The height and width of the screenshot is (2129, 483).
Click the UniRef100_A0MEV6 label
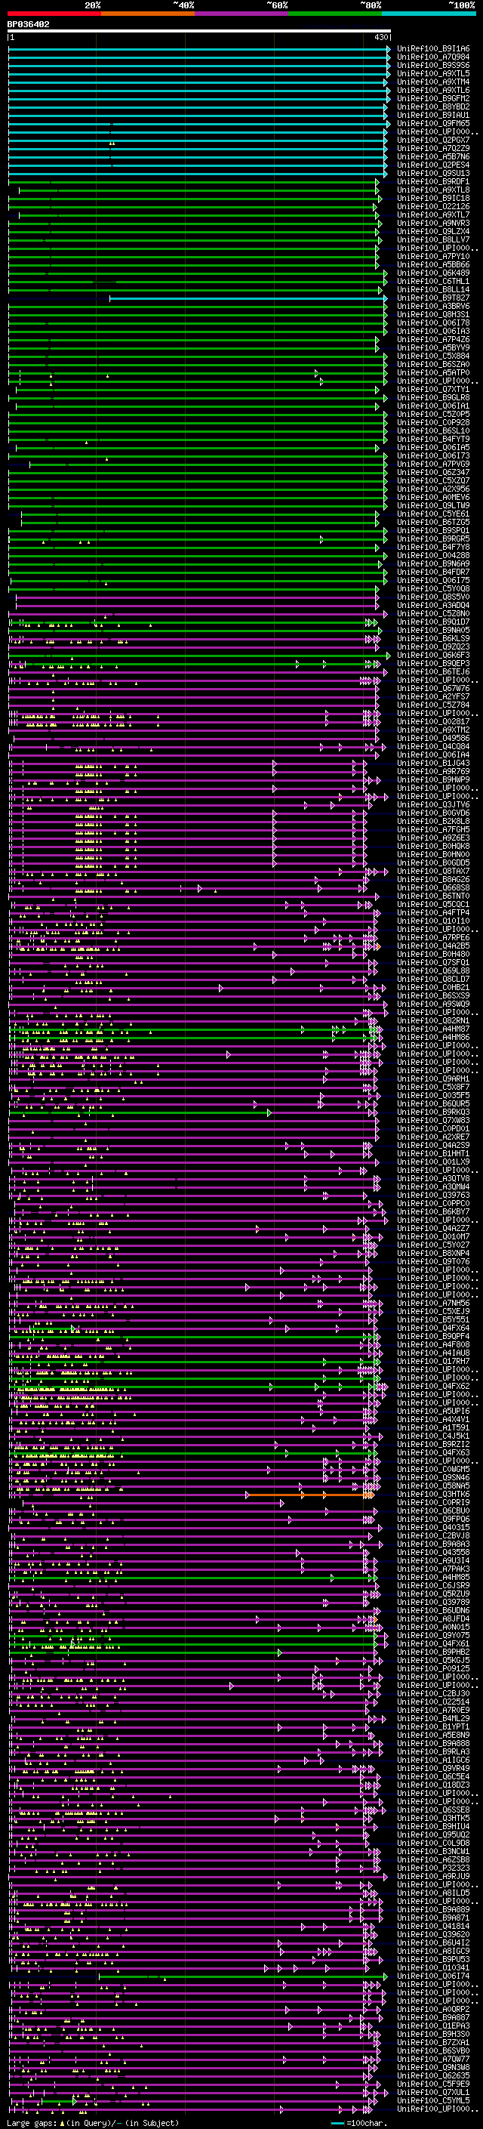pos(433,498)
